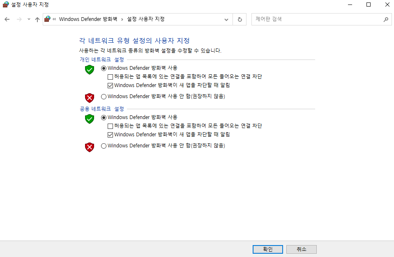394x257 pixels.
Task: Open the recent locations dropdown arrow
Action: [x=28, y=19]
